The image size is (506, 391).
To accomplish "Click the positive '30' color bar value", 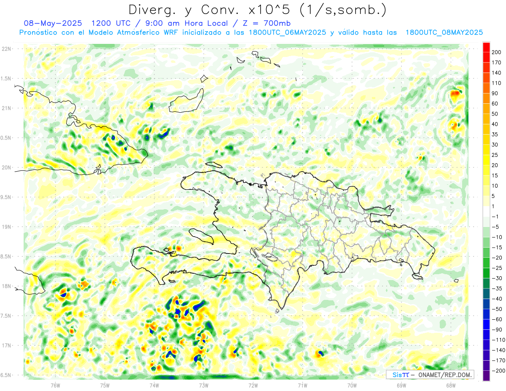I will click(495, 145).
